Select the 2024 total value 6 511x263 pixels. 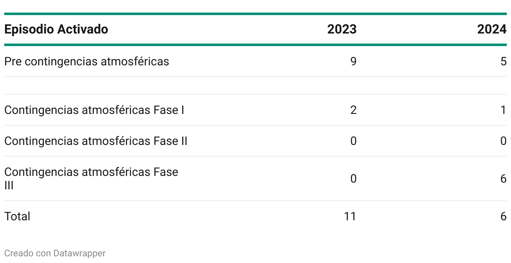click(x=503, y=217)
